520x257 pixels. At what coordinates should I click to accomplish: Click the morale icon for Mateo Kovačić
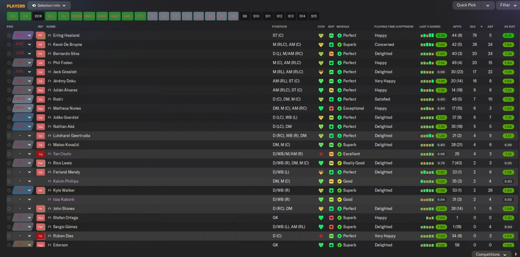tap(340, 145)
